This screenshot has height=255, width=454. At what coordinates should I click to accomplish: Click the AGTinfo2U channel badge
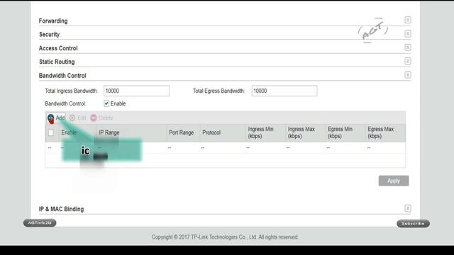(x=40, y=223)
